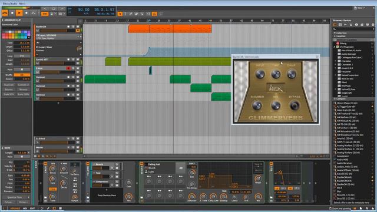Screen dimensions: 377x212
Task: Switch to the EDIT view tab
Action: point(32,208)
